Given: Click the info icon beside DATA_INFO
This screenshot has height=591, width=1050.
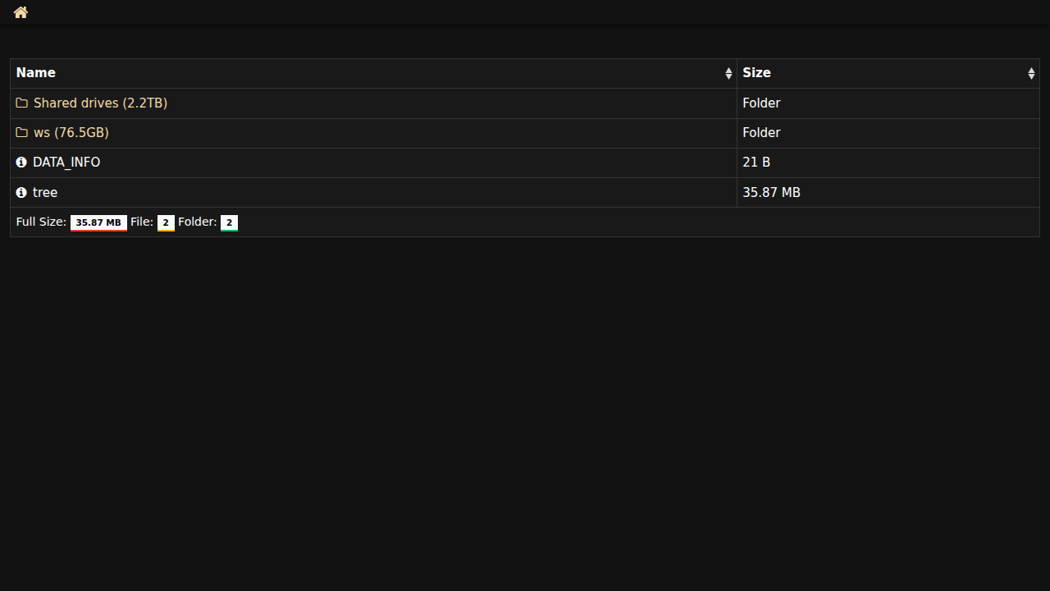Looking at the screenshot, I should tap(21, 163).
